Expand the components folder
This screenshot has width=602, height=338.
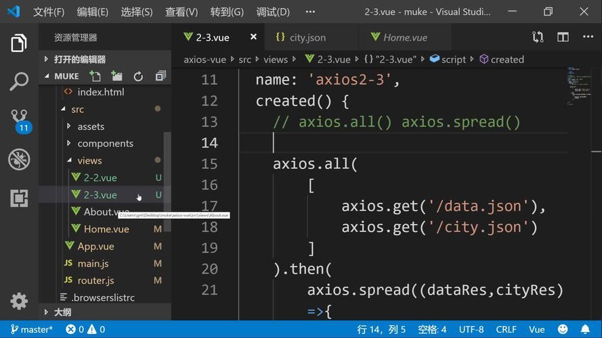pos(105,143)
